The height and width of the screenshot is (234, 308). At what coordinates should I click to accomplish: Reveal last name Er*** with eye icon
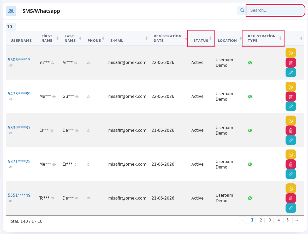75,165
